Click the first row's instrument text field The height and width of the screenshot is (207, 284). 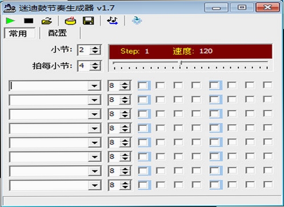pos(49,86)
